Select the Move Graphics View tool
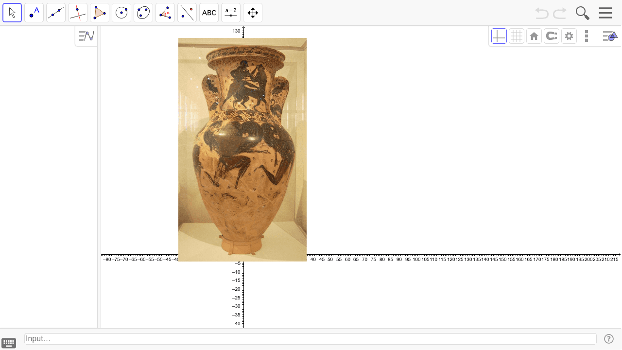 click(253, 13)
